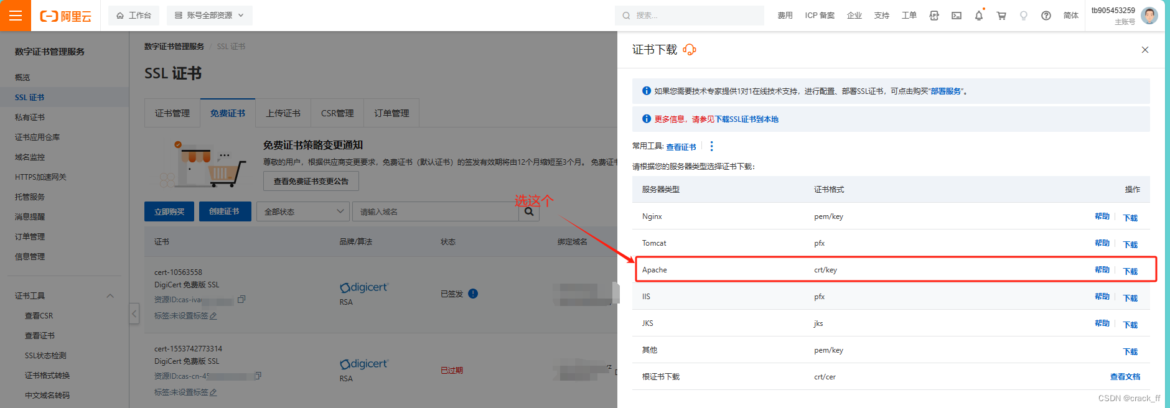
Task: Collapse the left sidebar handle
Action: (x=134, y=313)
